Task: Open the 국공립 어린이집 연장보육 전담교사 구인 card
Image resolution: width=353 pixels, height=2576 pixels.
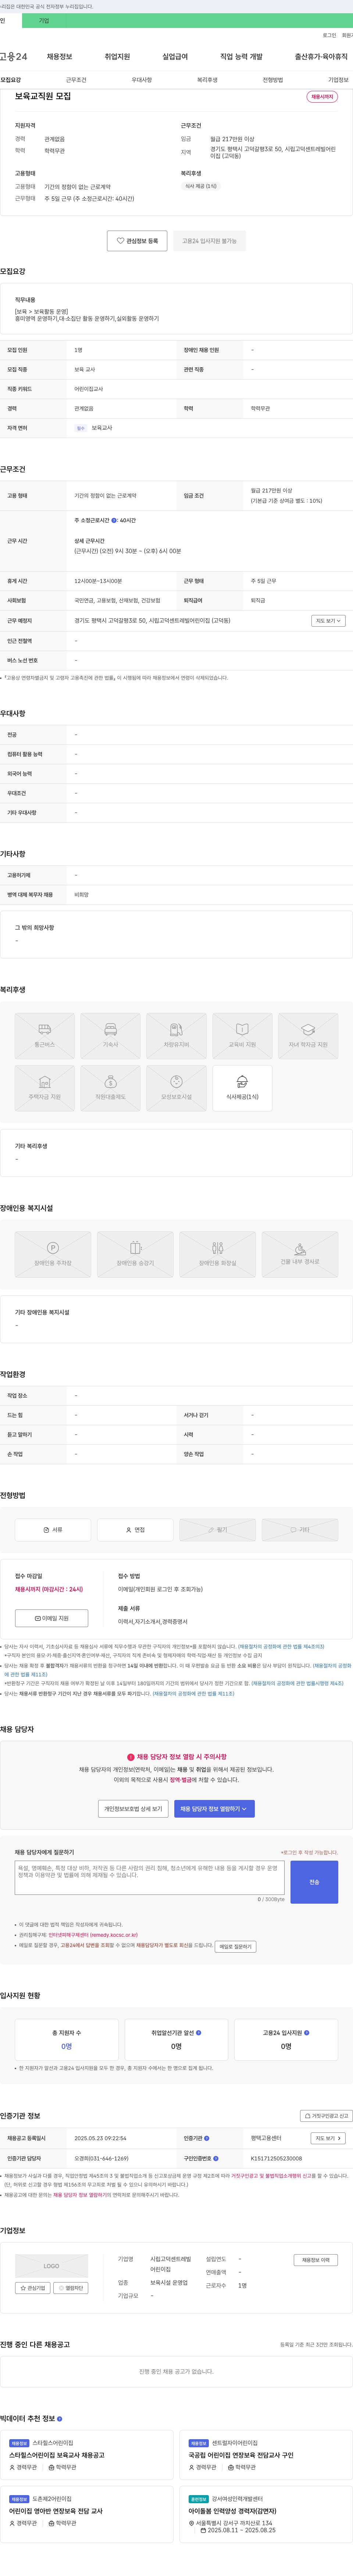Action: pos(266,2455)
